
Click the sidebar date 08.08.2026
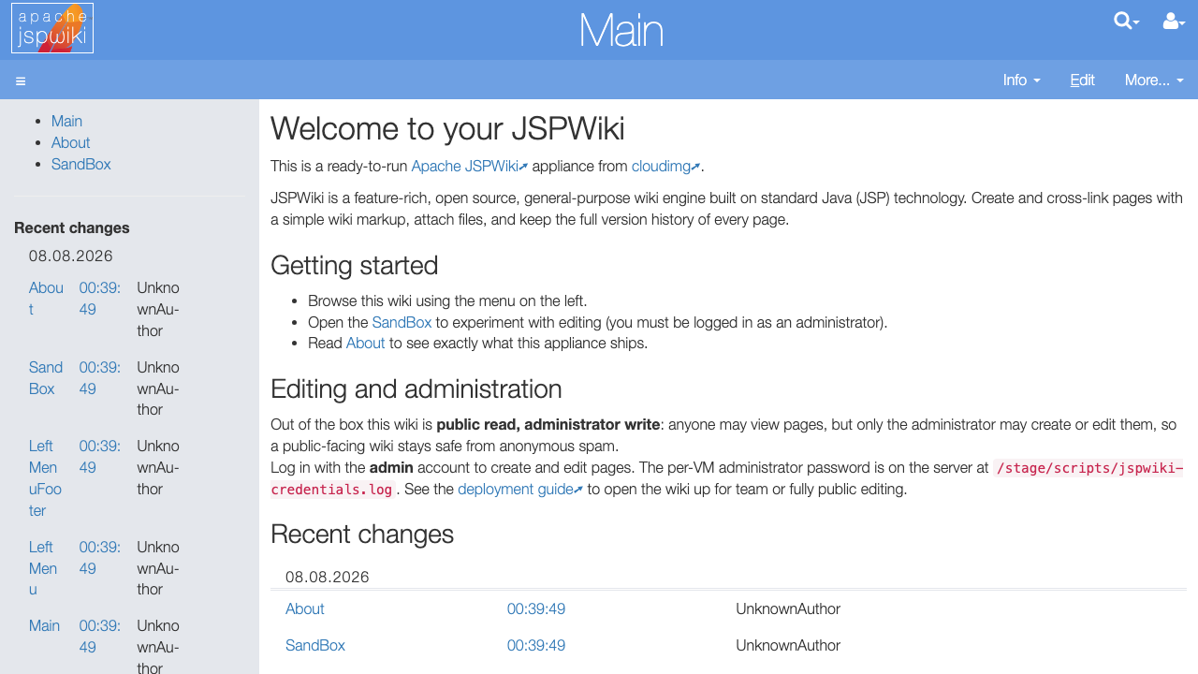click(70, 256)
